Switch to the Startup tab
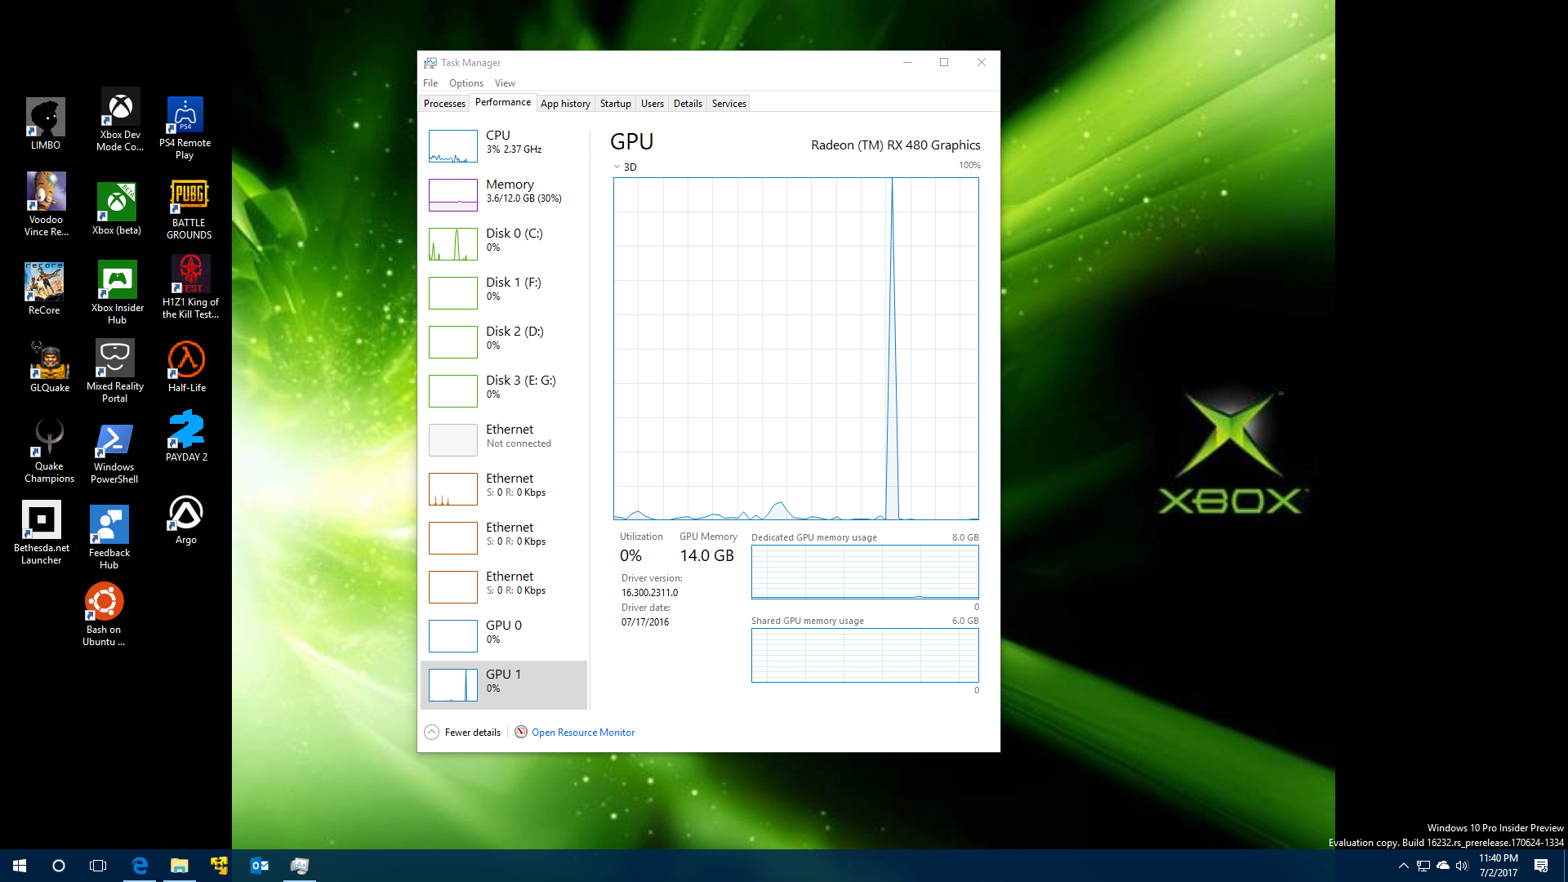Screen dimensions: 1568x882 click(616, 104)
